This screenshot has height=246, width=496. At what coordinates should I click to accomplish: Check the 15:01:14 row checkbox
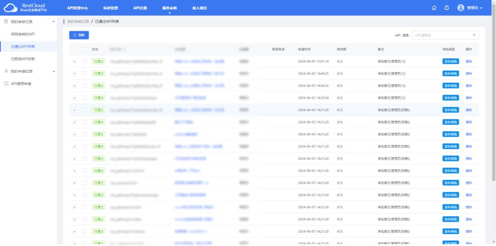pyautogui.click(x=85, y=61)
